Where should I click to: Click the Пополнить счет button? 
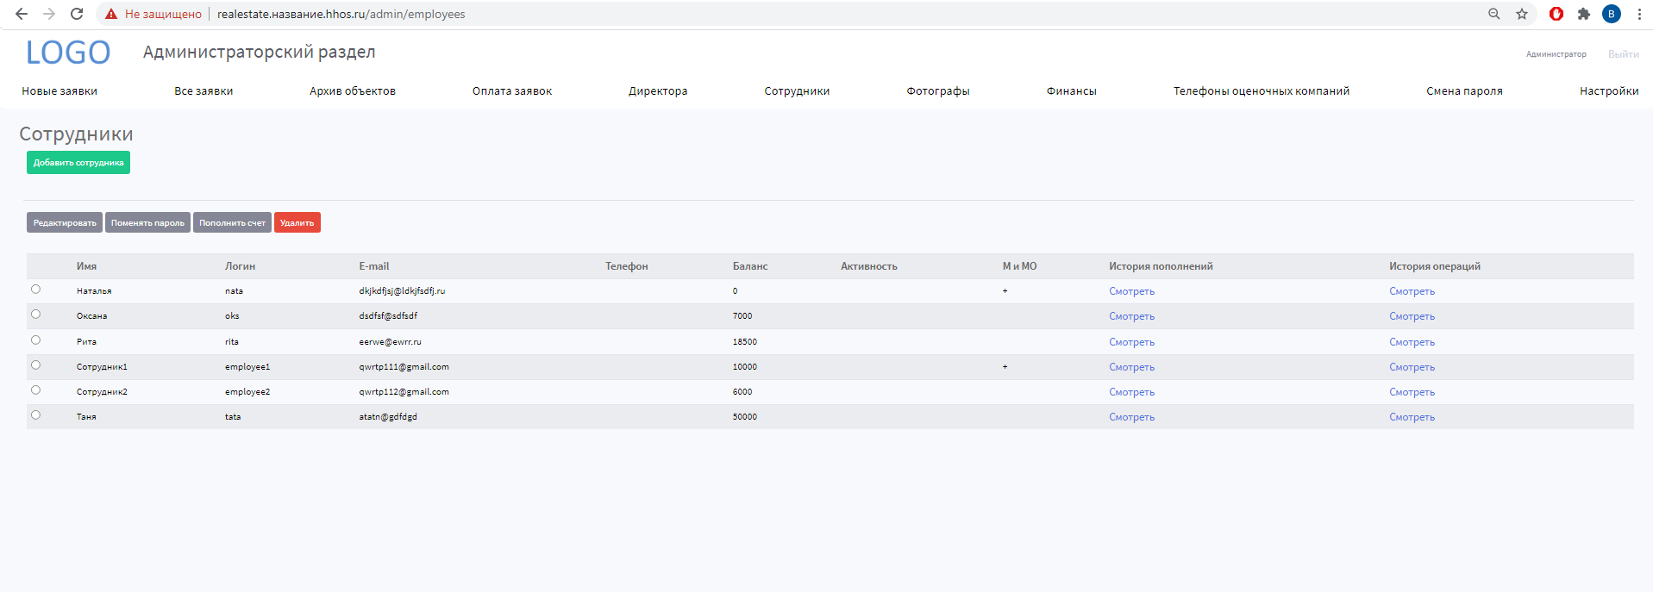click(x=232, y=223)
